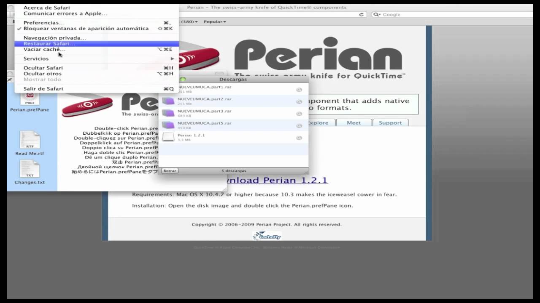Open the Support tab on Perian page
The image size is (540, 303).
(x=390, y=122)
